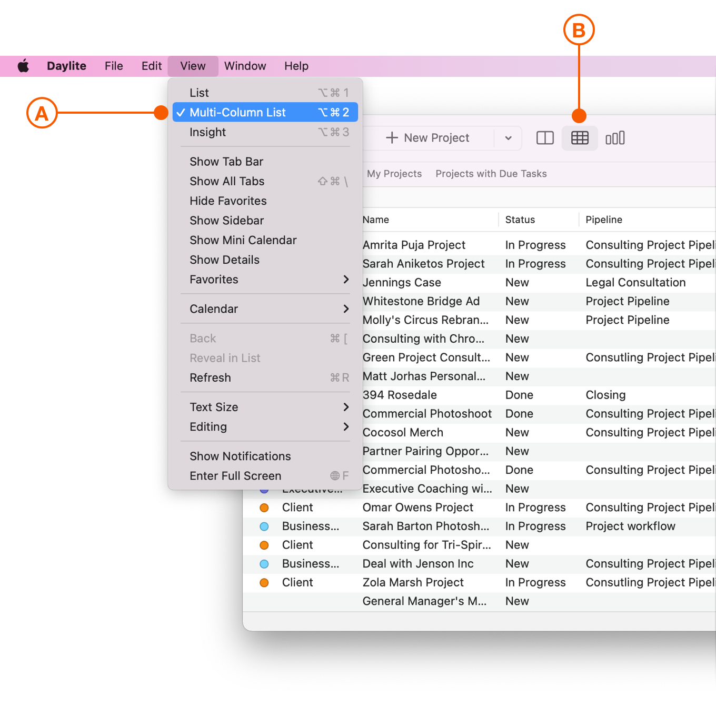Toggle Show Tab Bar in View menu
716x716 pixels.
226,162
